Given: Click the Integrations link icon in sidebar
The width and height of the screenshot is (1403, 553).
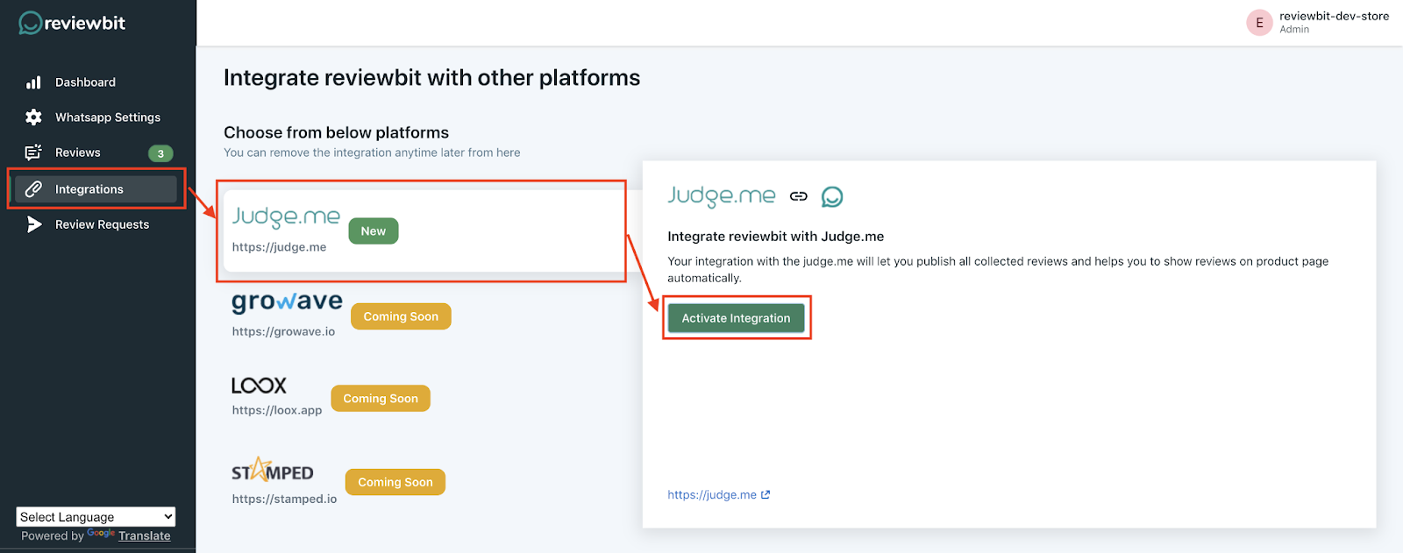Looking at the screenshot, I should coord(33,189).
